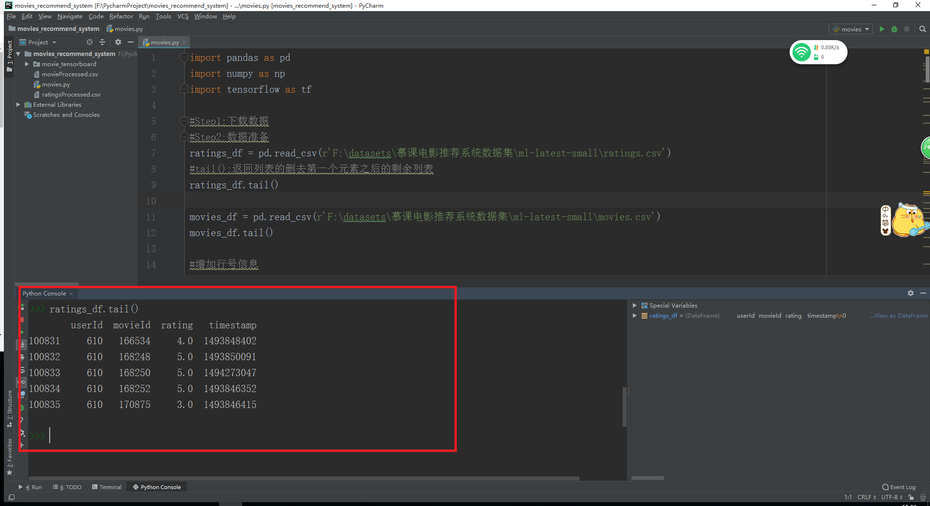Open the Python Console settings gear

[910, 293]
